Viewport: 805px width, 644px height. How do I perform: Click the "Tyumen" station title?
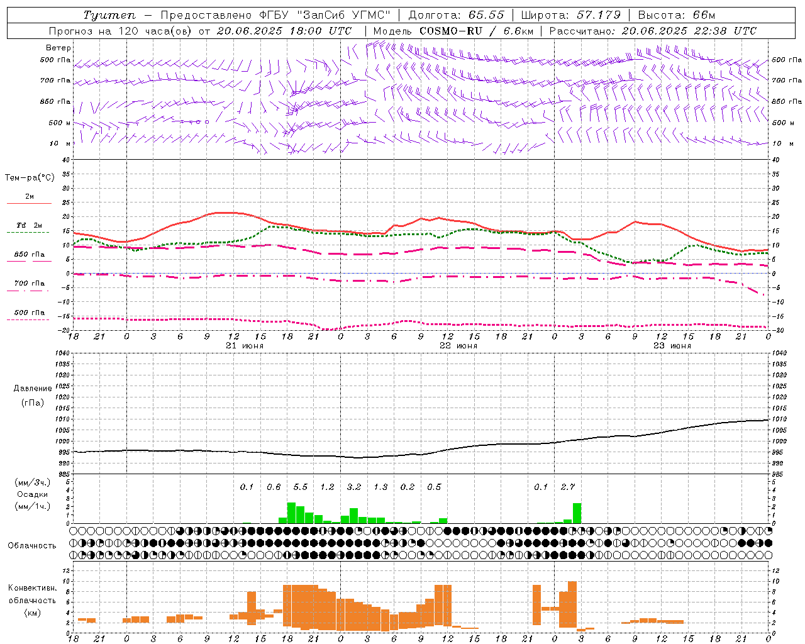point(109,15)
